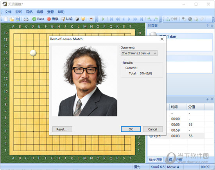Jump to the first move icon

[112, 19]
